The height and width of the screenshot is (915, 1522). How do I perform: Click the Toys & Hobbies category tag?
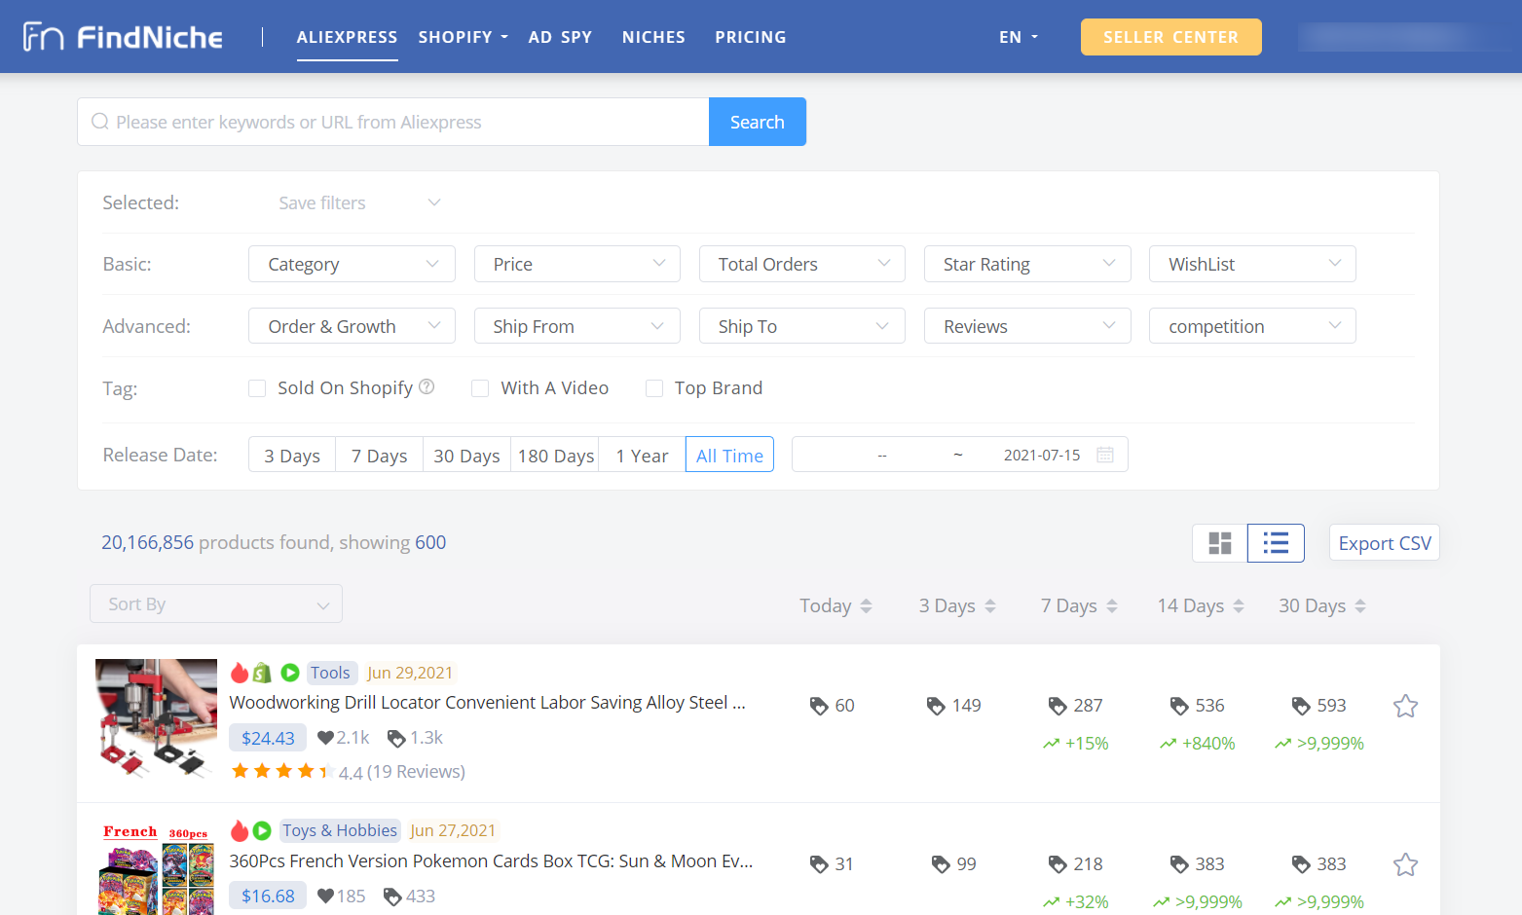pyautogui.click(x=340, y=830)
